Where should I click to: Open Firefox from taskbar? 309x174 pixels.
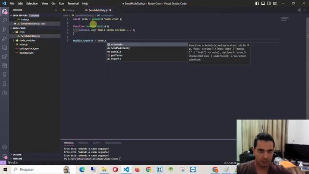point(137,170)
